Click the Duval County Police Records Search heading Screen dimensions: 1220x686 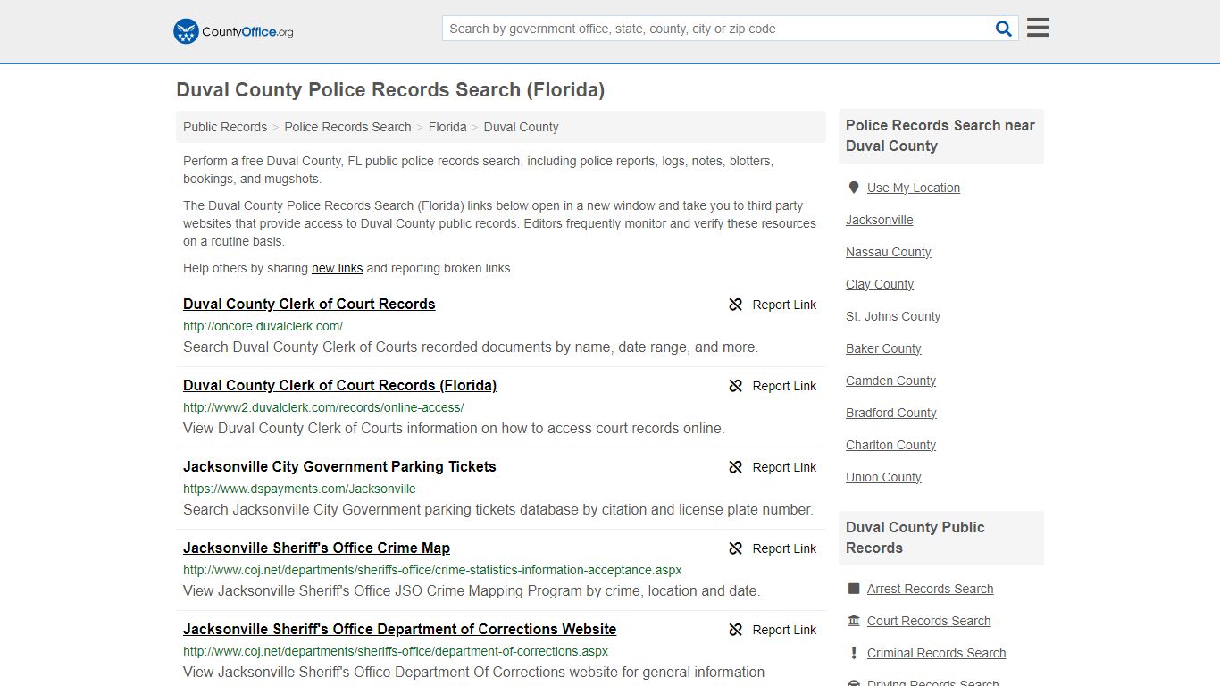[390, 89]
